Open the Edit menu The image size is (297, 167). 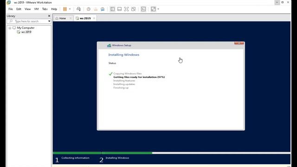(x=19, y=9)
